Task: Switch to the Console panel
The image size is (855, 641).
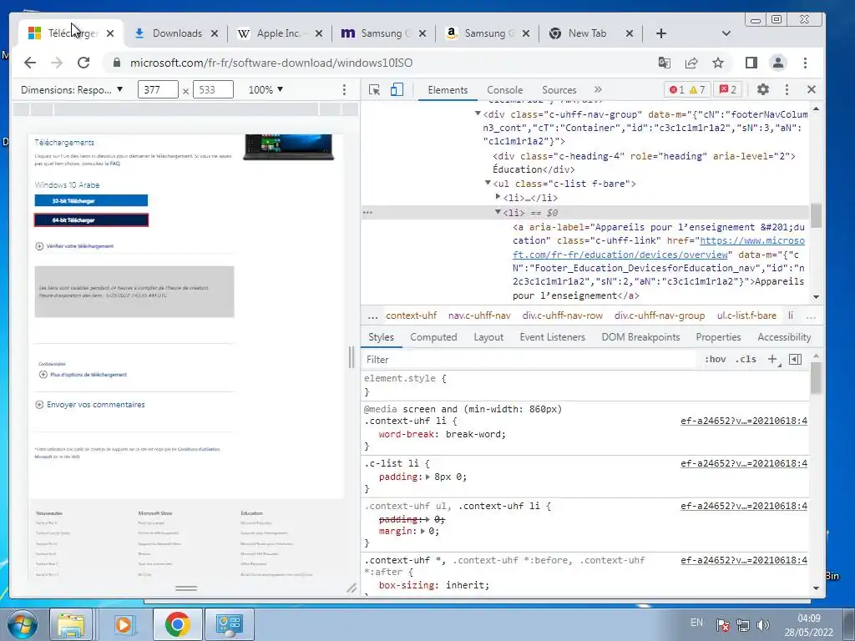Action: coord(504,90)
